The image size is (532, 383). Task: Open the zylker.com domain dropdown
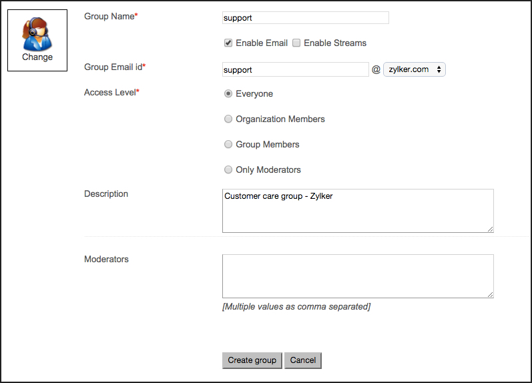click(415, 69)
